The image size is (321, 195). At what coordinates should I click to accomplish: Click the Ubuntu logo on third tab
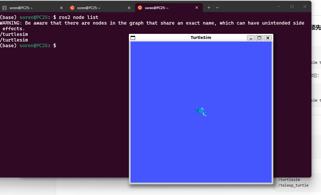tap(140, 8)
